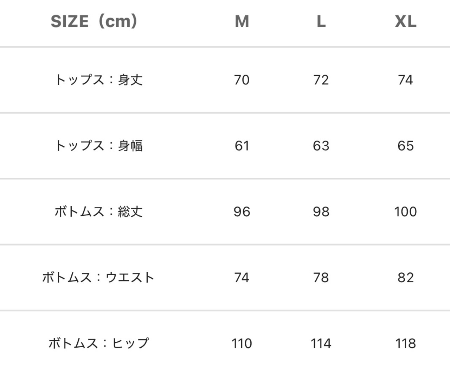The image size is (450, 392).
Task: Click the value 100 for XL 総丈
Action: (x=405, y=211)
